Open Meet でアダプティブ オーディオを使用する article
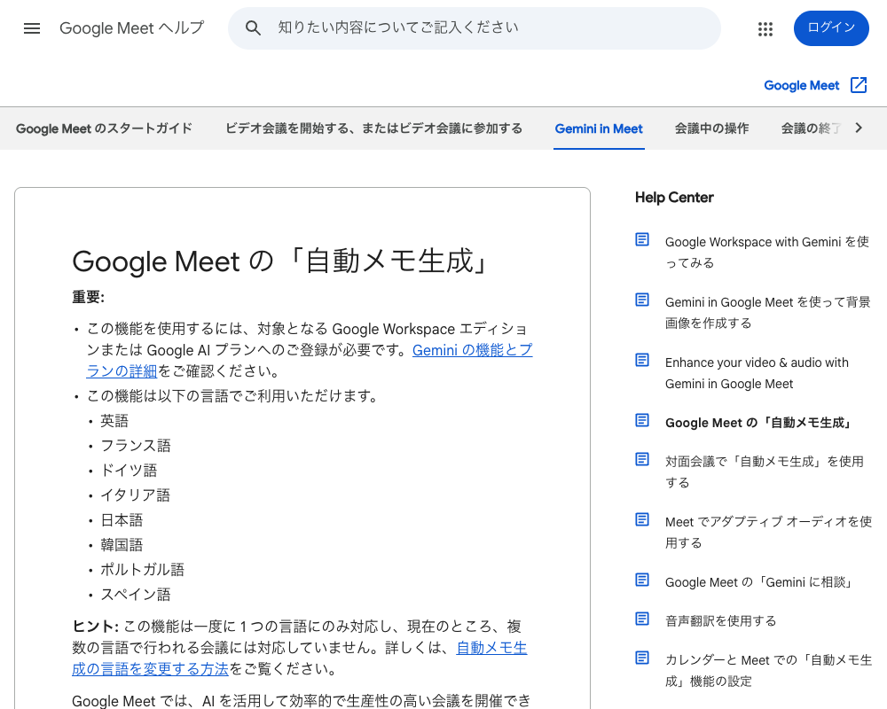The height and width of the screenshot is (709, 887). click(x=768, y=532)
